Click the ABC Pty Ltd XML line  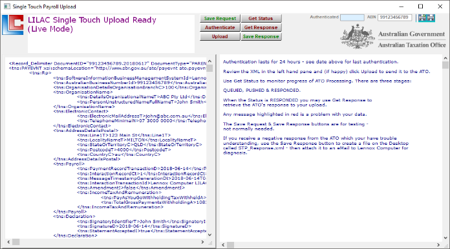(x=142, y=97)
